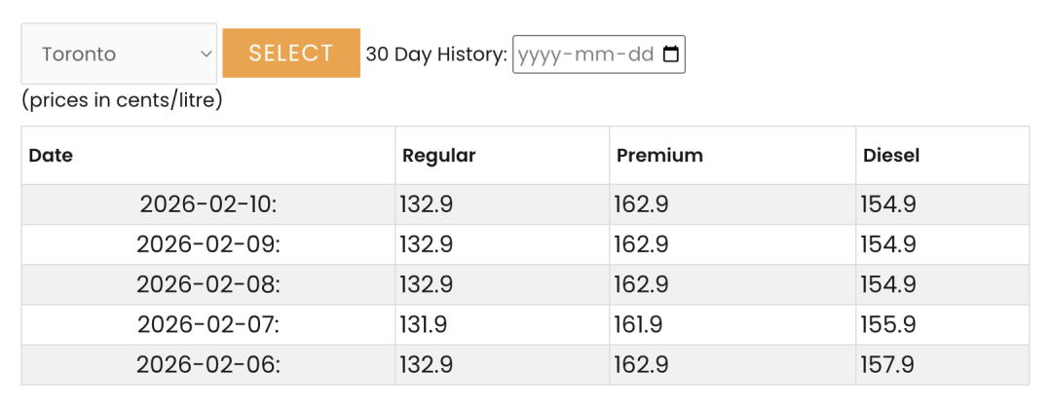
Task: Click Regular price for 2026-02-10
Action: click(427, 204)
